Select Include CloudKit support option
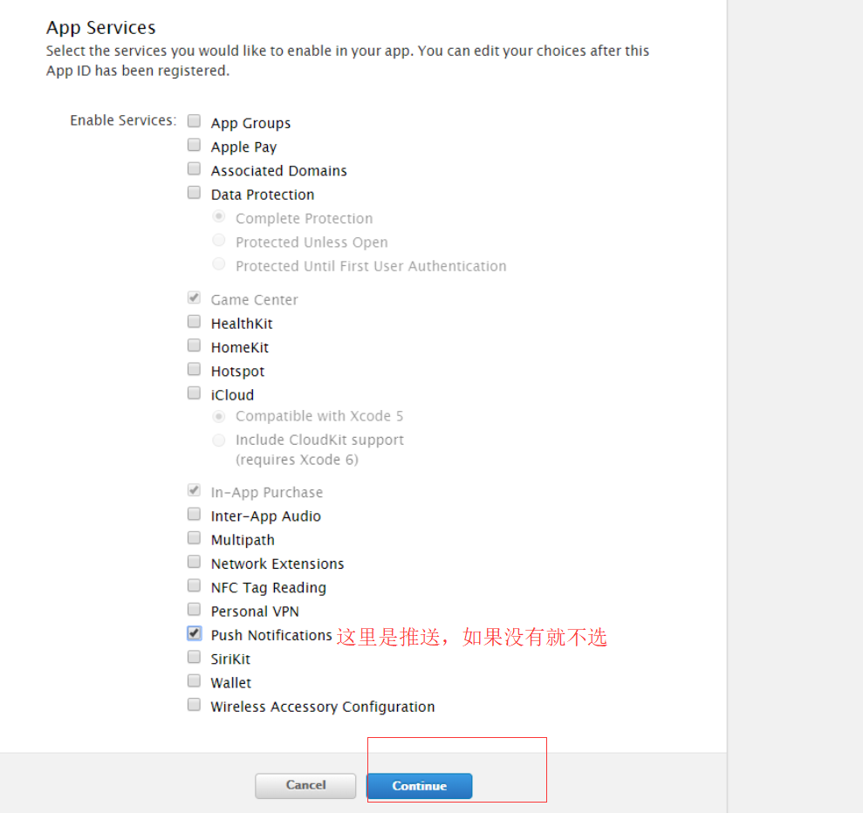 tap(218, 440)
